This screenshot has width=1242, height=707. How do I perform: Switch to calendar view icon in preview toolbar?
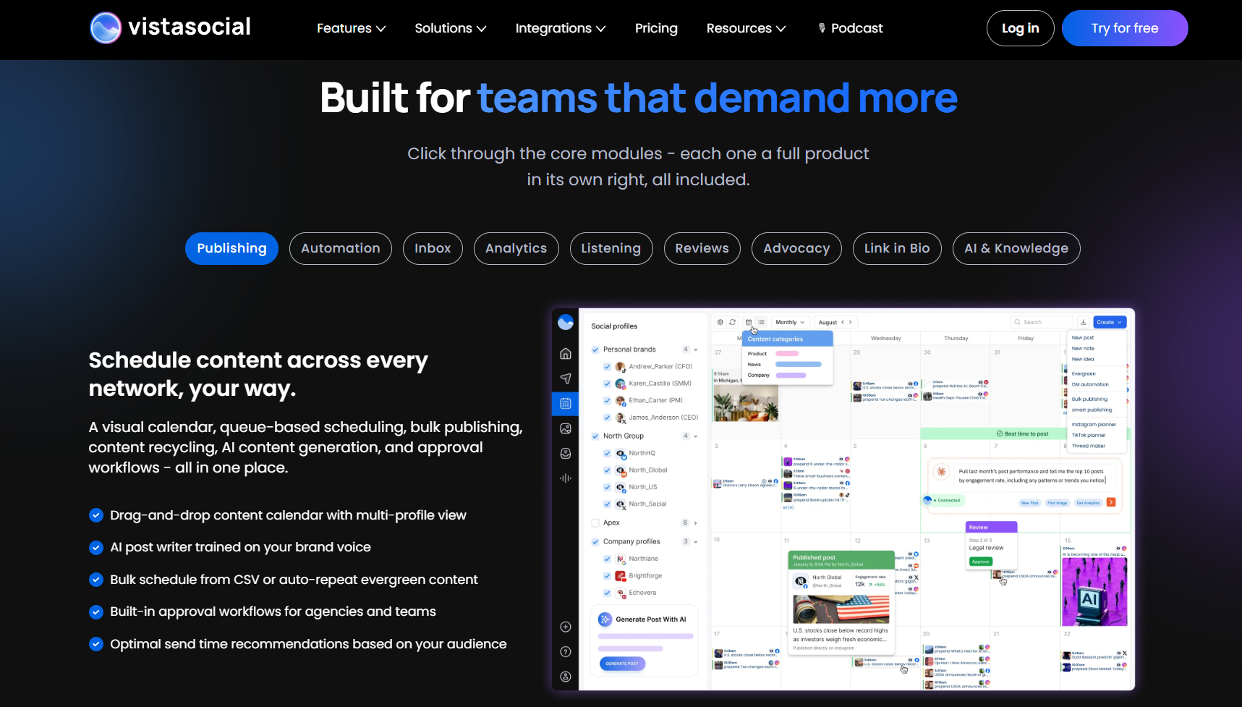(749, 322)
